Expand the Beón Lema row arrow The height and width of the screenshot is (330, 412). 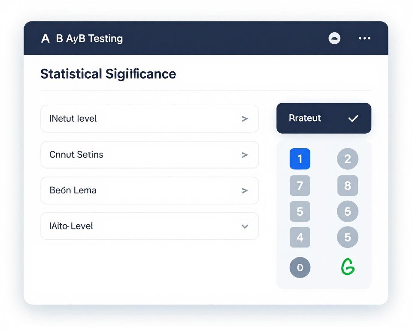pyautogui.click(x=245, y=190)
